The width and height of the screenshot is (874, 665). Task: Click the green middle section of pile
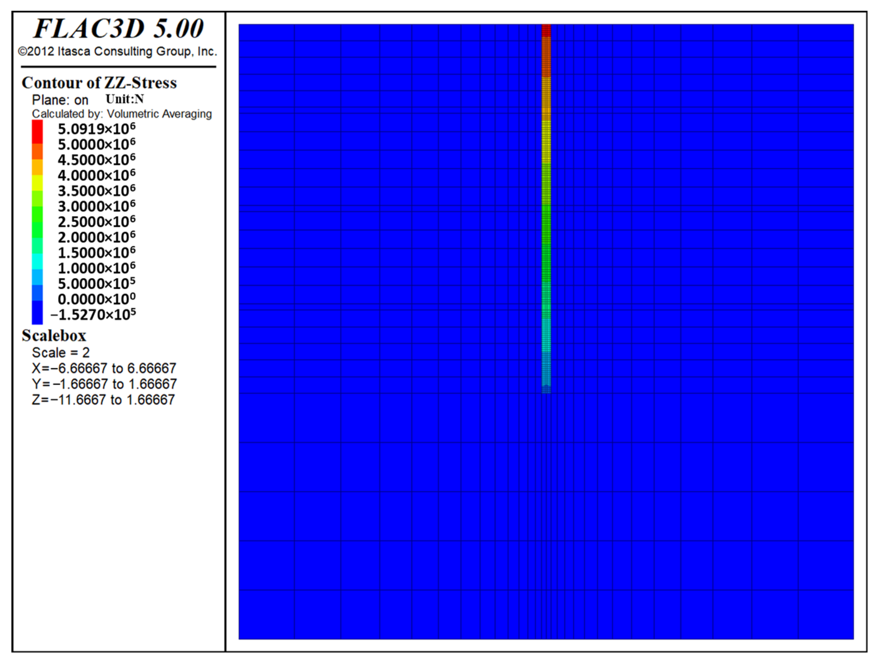click(546, 237)
